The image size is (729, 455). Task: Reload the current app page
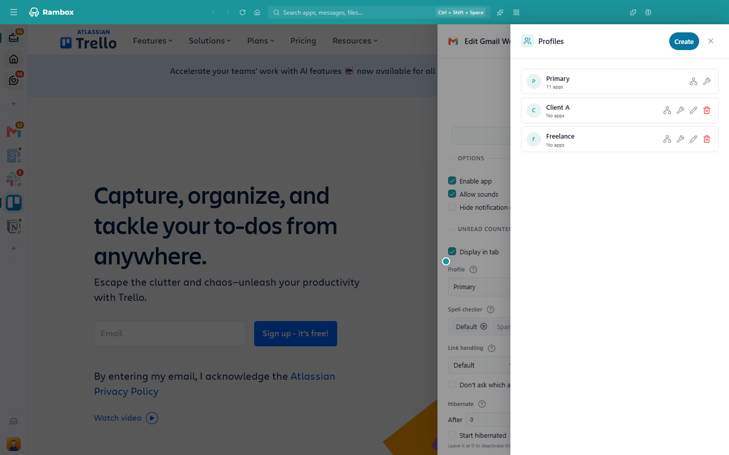click(x=242, y=12)
